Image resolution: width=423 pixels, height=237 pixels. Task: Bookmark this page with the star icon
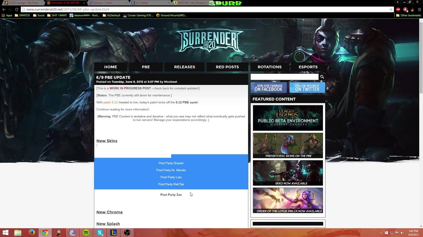(x=391, y=10)
